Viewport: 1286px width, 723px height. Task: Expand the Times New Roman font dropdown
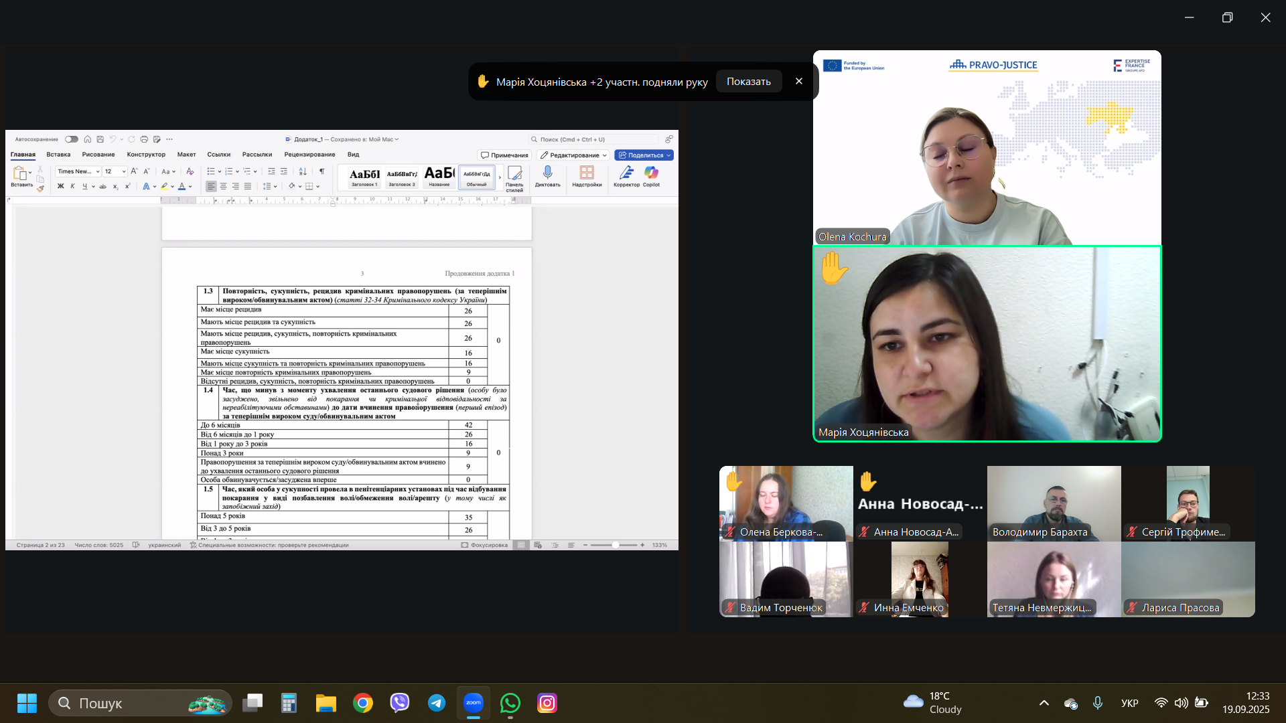tap(98, 171)
